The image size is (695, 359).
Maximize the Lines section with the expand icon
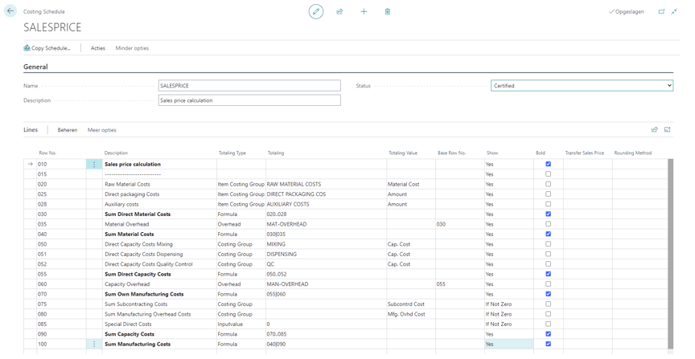[x=668, y=129]
